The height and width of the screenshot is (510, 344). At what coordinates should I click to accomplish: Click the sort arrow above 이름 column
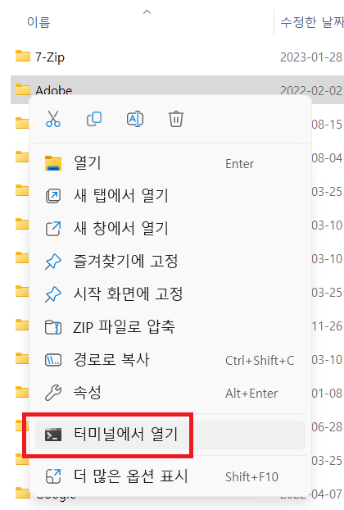pyautogui.click(x=147, y=12)
